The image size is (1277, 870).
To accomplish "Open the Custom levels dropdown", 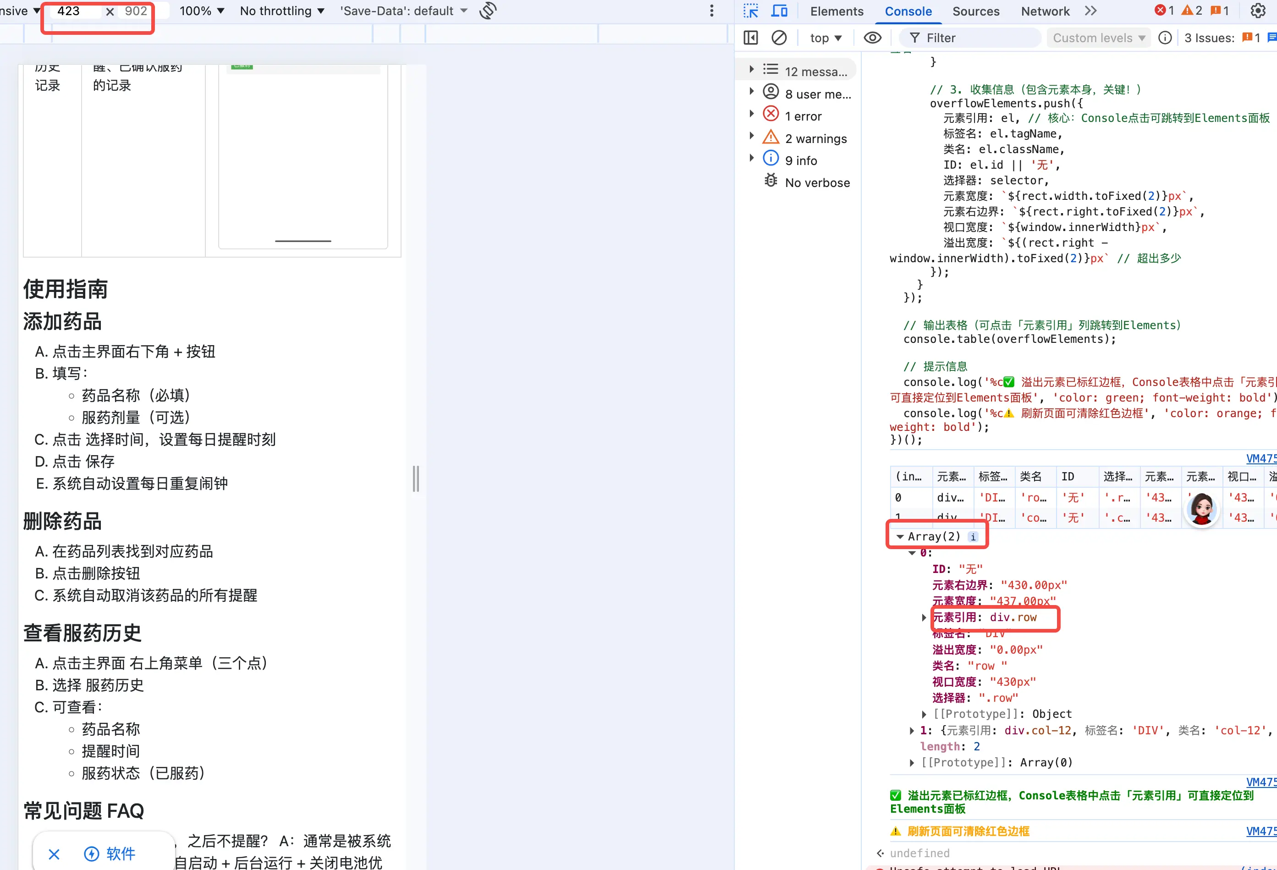I will pyautogui.click(x=1098, y=38).
